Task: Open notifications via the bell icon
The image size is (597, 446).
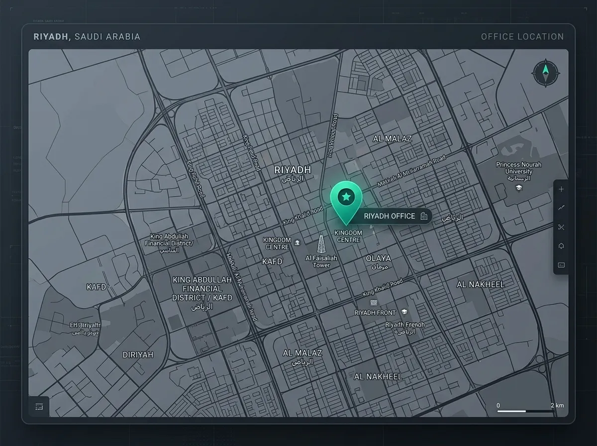Action: coord(561,246)
